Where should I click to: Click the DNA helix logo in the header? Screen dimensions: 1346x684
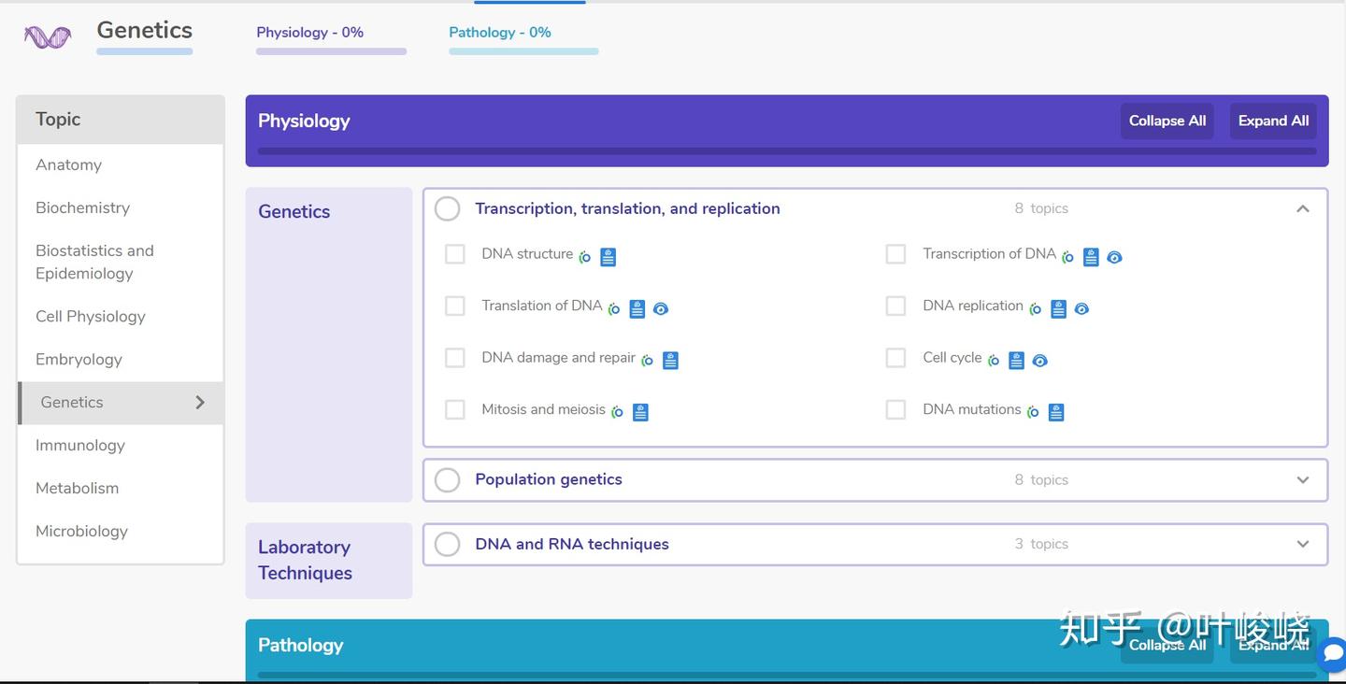pos(48,37)
